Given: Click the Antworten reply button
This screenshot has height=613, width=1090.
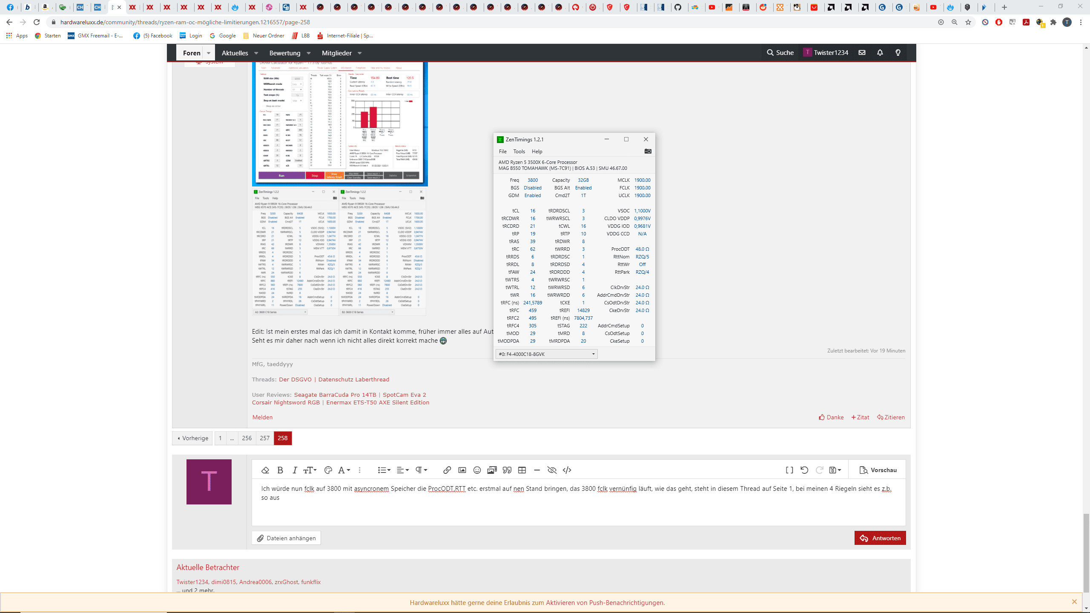Looking at the screenshot, I should [880, 538].
